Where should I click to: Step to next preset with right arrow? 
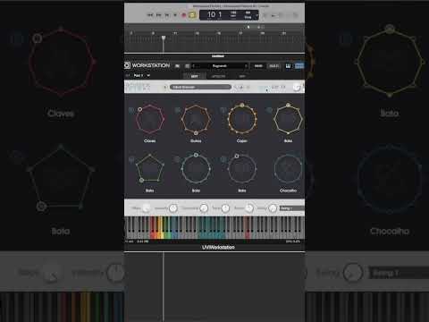click(246, 65)
